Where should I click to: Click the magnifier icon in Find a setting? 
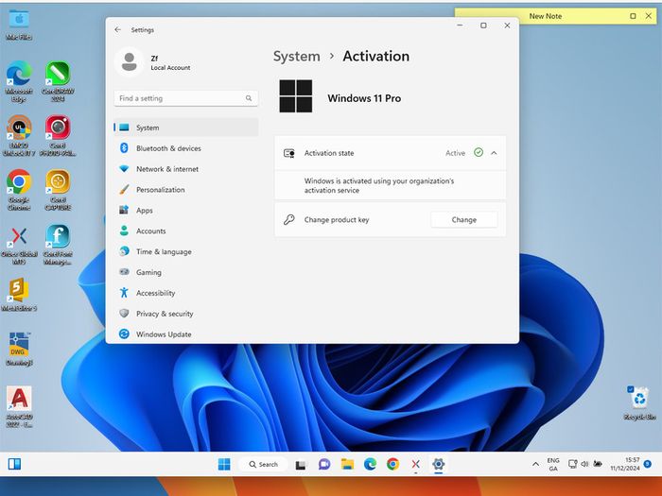pyautogui.click(x=249, y=98)
